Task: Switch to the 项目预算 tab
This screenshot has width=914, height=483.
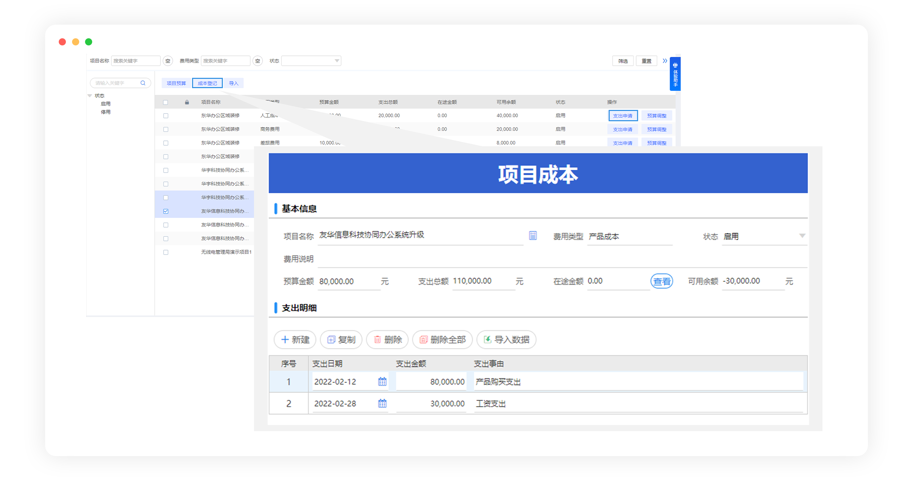Action: (x=176, y=83)
